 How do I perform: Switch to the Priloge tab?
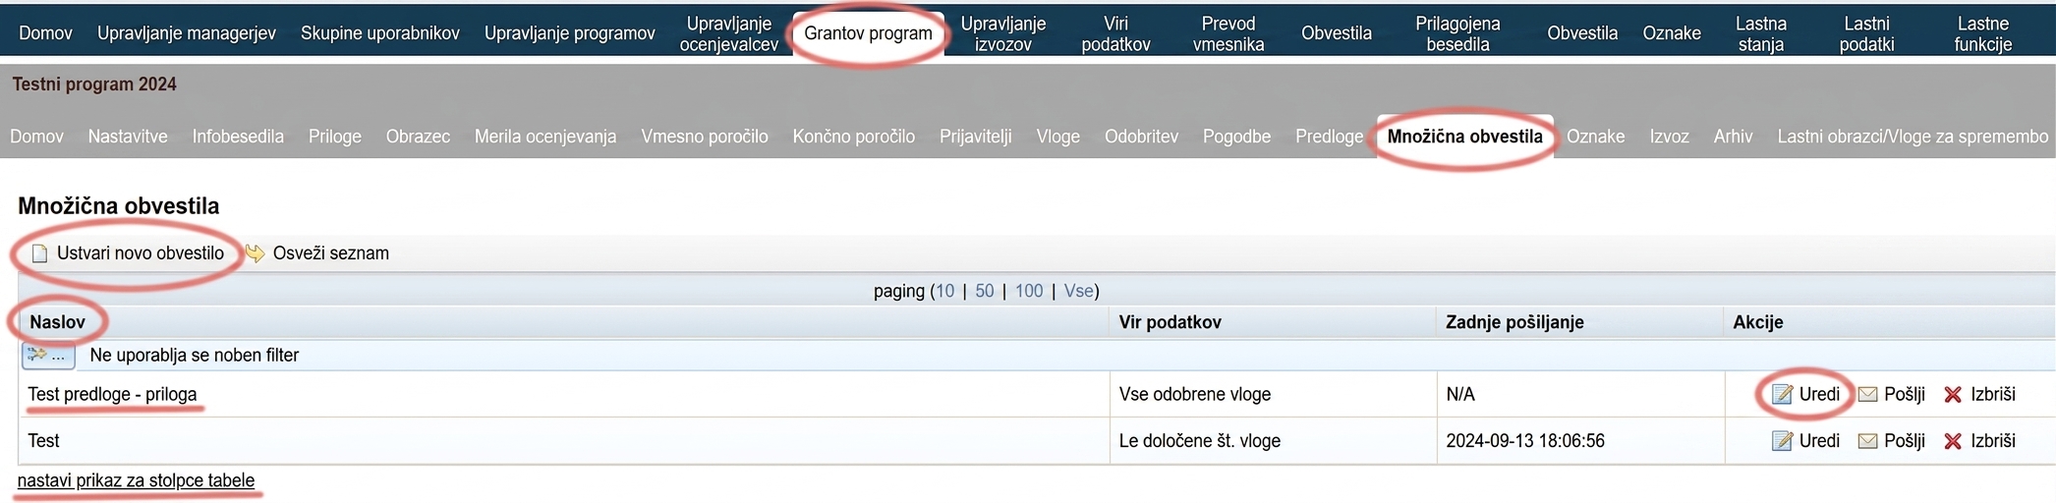tap(335, 137)
